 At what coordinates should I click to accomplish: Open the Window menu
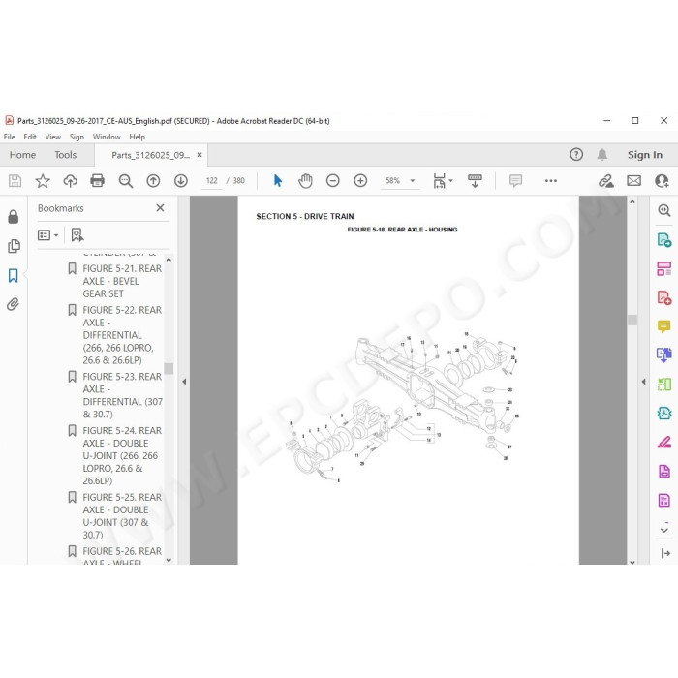pos(107,137)
